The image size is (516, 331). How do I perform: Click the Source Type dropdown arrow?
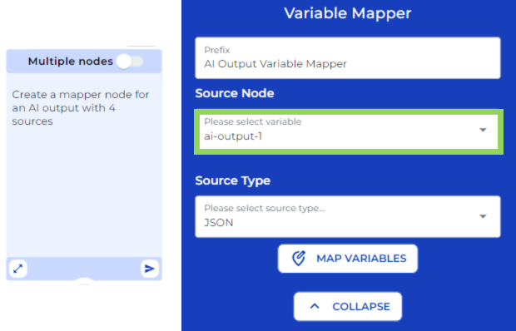483,216
